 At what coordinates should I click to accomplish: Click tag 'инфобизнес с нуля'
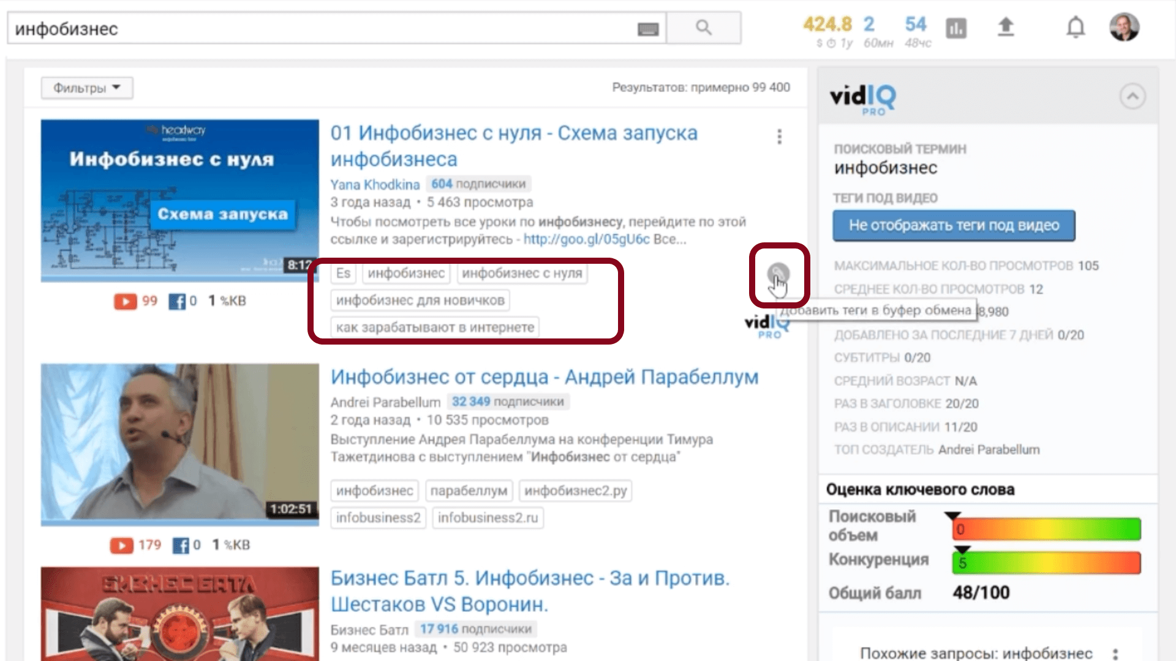pyautogui.click(x=522, y=273)
